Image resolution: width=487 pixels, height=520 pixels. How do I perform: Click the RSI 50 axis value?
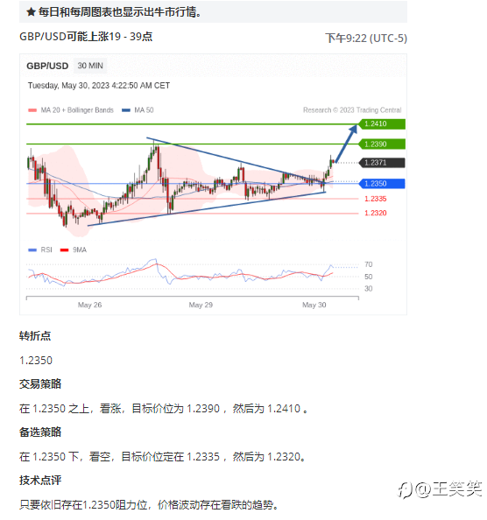point(368,277)
